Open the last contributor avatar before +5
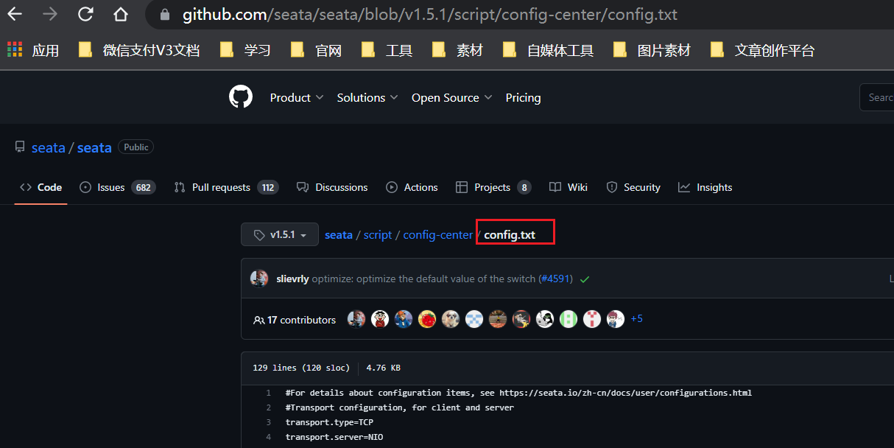 (x=616, y=319)
